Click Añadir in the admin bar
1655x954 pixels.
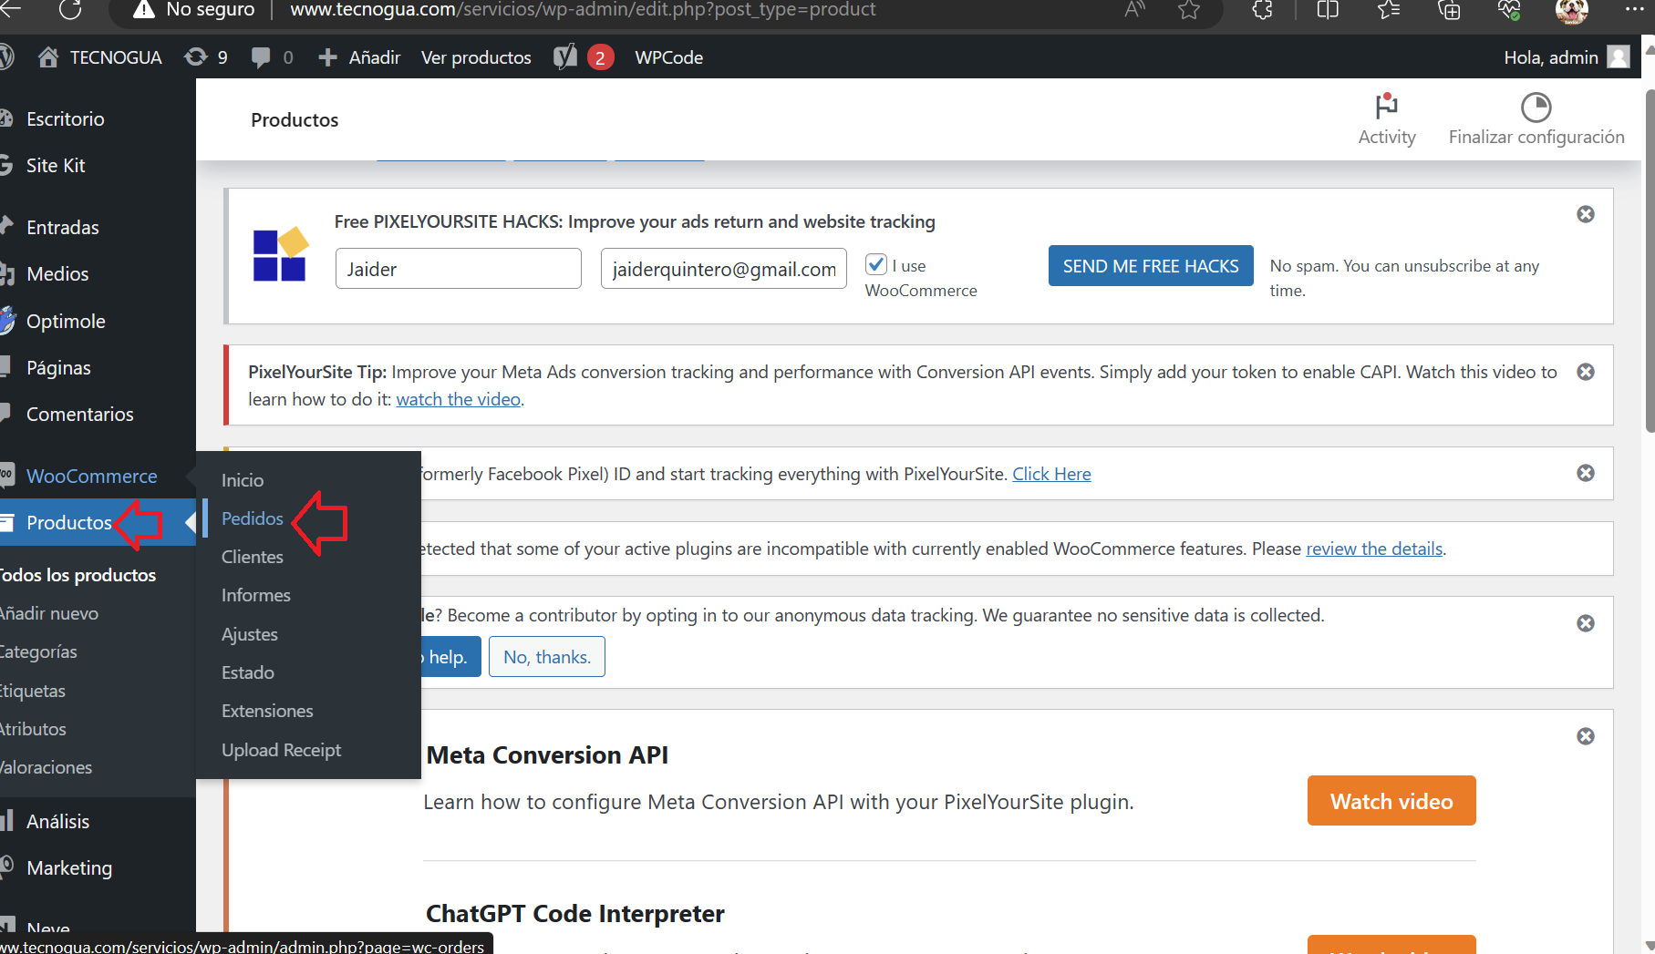pos(359,57)
